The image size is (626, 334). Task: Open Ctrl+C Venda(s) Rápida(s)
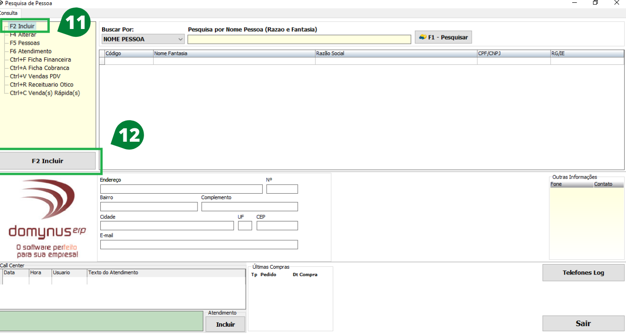point(45,92)
